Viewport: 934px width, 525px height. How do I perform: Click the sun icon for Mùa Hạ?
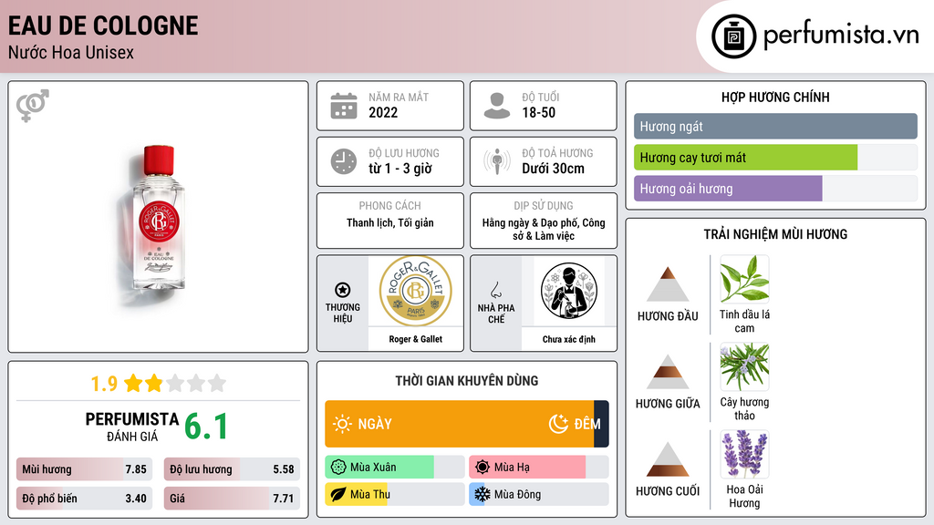point(483,468)
